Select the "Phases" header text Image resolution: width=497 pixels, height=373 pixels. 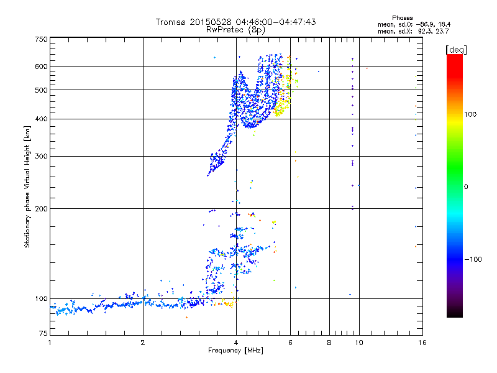pyautogui.click(x=402, y=18)
